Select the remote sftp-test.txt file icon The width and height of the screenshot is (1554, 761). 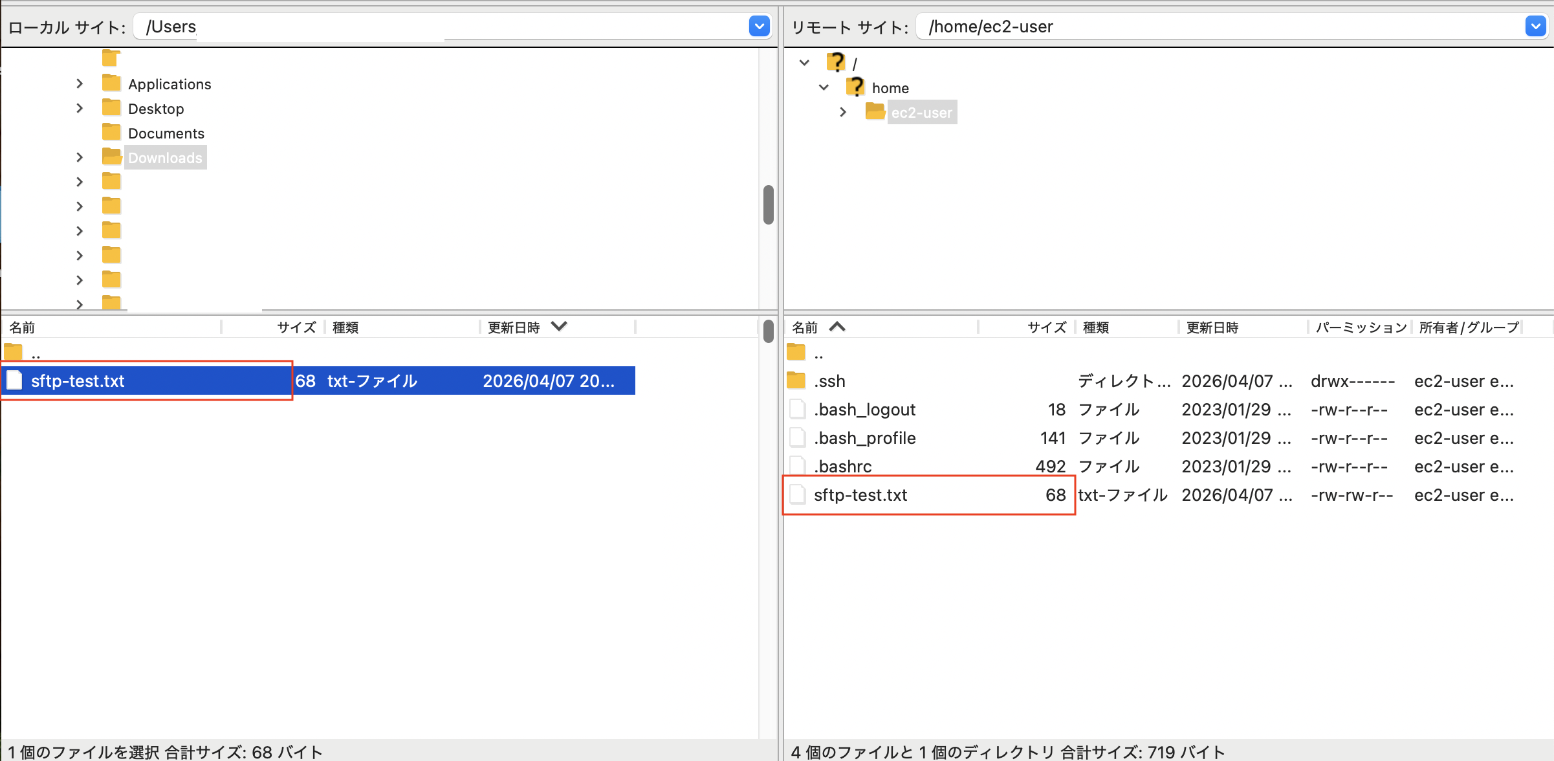tap(798, 494)
